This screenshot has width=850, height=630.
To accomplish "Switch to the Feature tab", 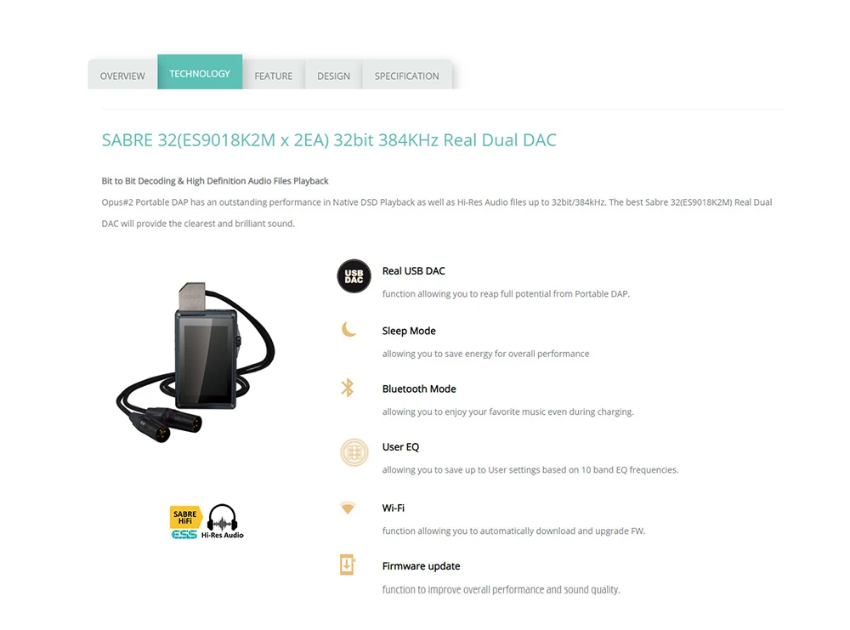I will point(274,76).
